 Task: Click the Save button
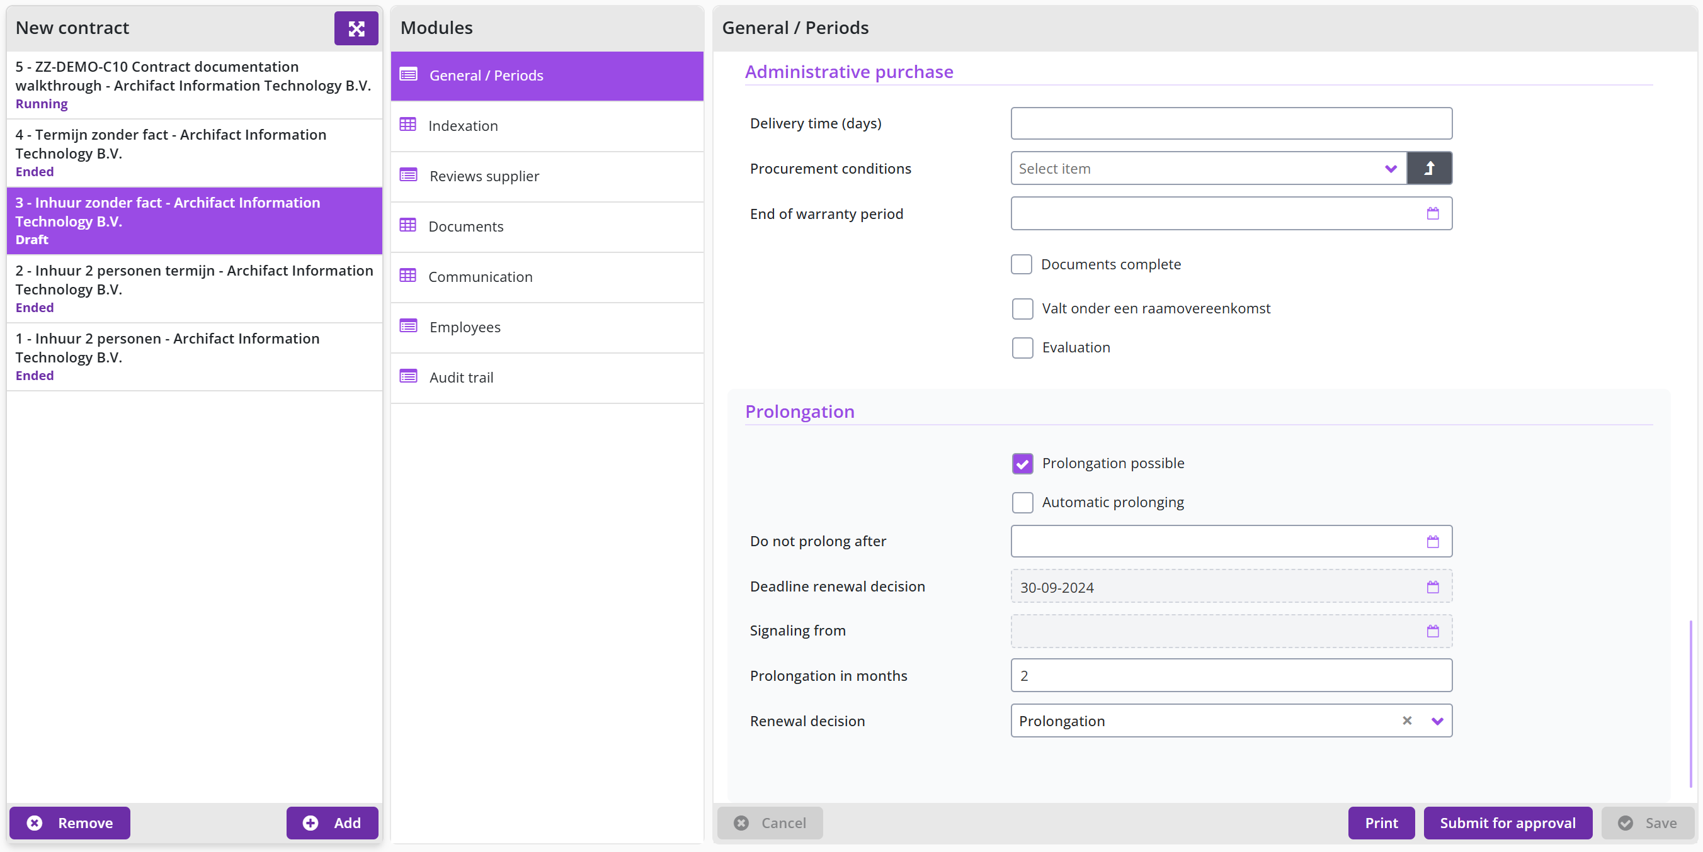(1648, 823)
